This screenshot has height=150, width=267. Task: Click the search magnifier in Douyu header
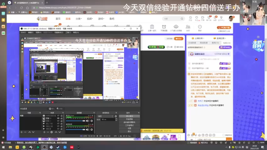coord(182,19)
